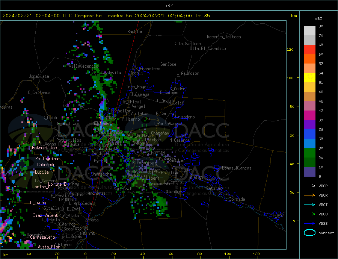Viewport: 338px width, 259px height.
Task: Click the Villavicencio map label
Action: point(83,66)
